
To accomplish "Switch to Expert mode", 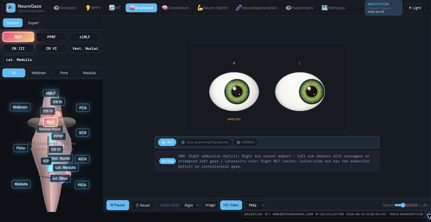I will [x=33, y=23].
